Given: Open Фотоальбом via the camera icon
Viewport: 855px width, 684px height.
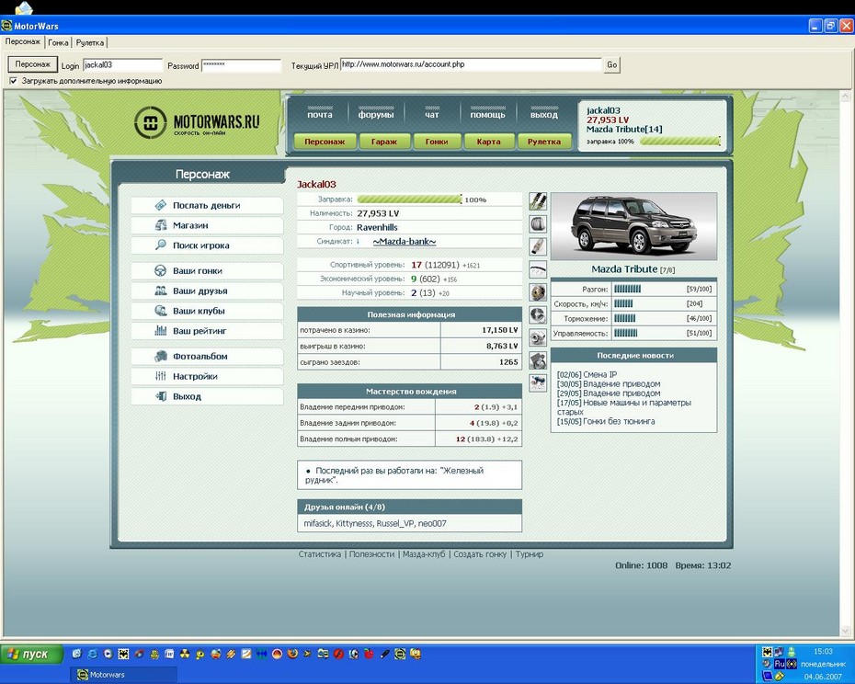Looking at the screenshot, I should [160, 356].
